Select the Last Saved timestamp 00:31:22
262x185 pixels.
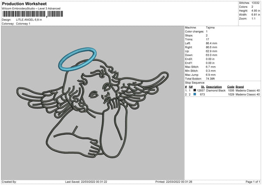(x=101, y=182)
